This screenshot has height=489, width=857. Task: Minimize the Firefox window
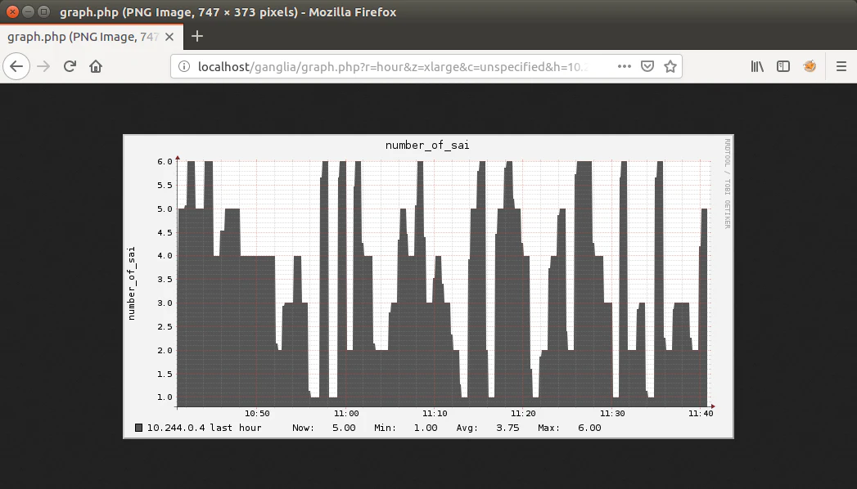coord(28,11)
